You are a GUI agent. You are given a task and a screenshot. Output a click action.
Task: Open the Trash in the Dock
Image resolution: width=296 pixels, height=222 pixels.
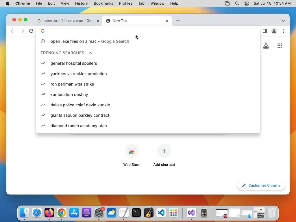tap(271, 213)
